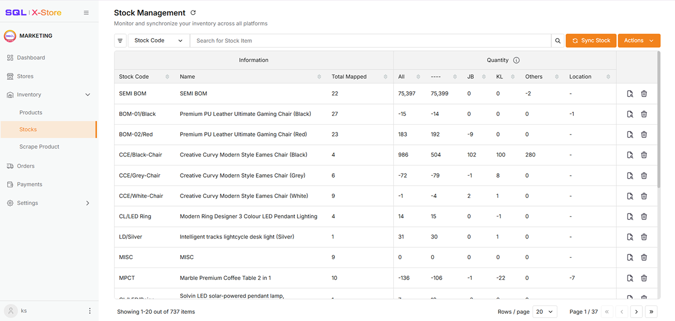Refresh the Stock Management page
This screenshot has height=321, width=675.
(x=193, y=13)
